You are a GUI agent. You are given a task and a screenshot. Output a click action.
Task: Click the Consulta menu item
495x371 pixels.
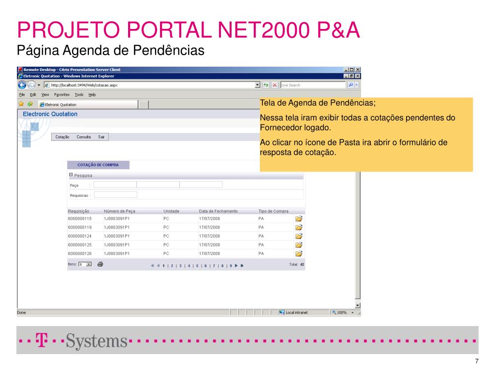(x=83, y=137)
